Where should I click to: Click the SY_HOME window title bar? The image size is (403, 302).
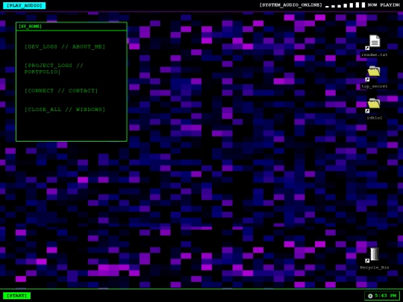(72, 26)
